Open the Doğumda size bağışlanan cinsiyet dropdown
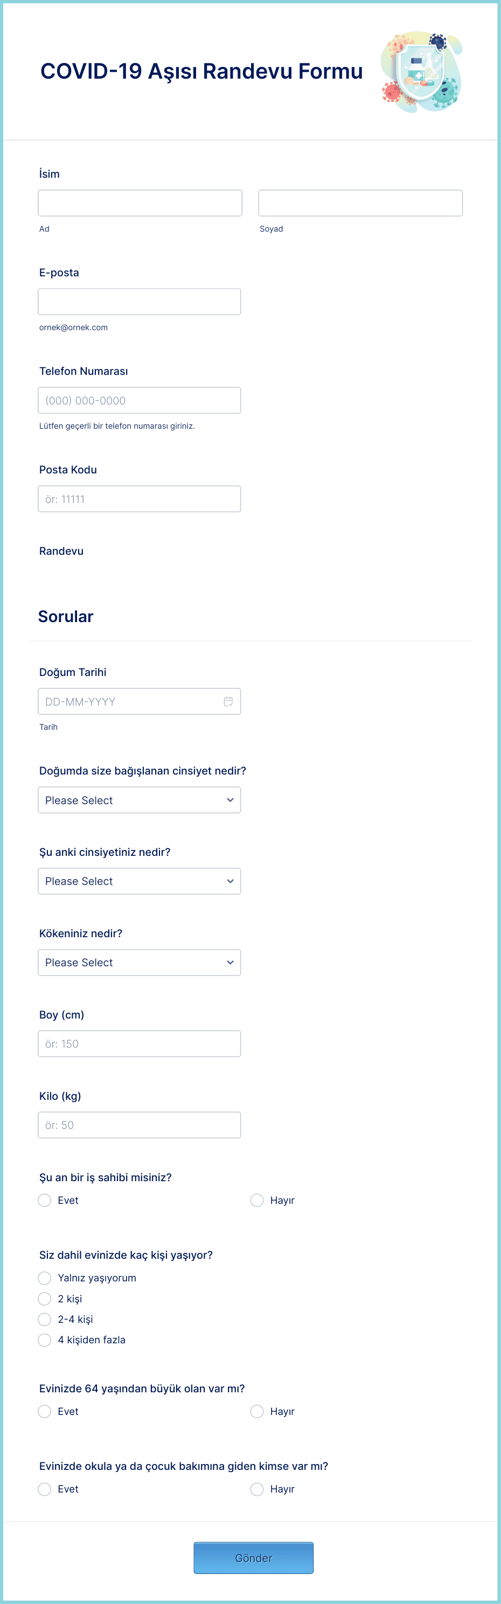 [x=140, y=800]
